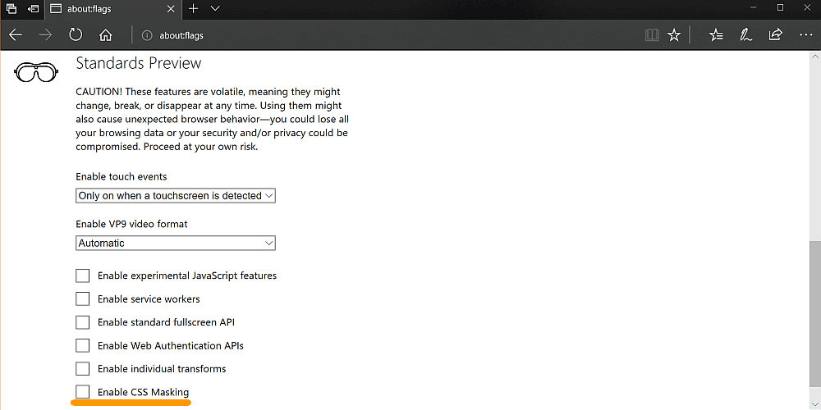Open Reading view book icon

652,35
